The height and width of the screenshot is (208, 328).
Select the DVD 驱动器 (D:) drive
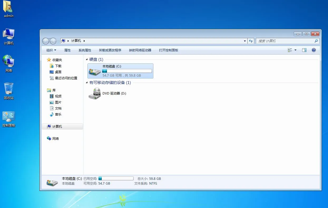(x=95, y=93)
